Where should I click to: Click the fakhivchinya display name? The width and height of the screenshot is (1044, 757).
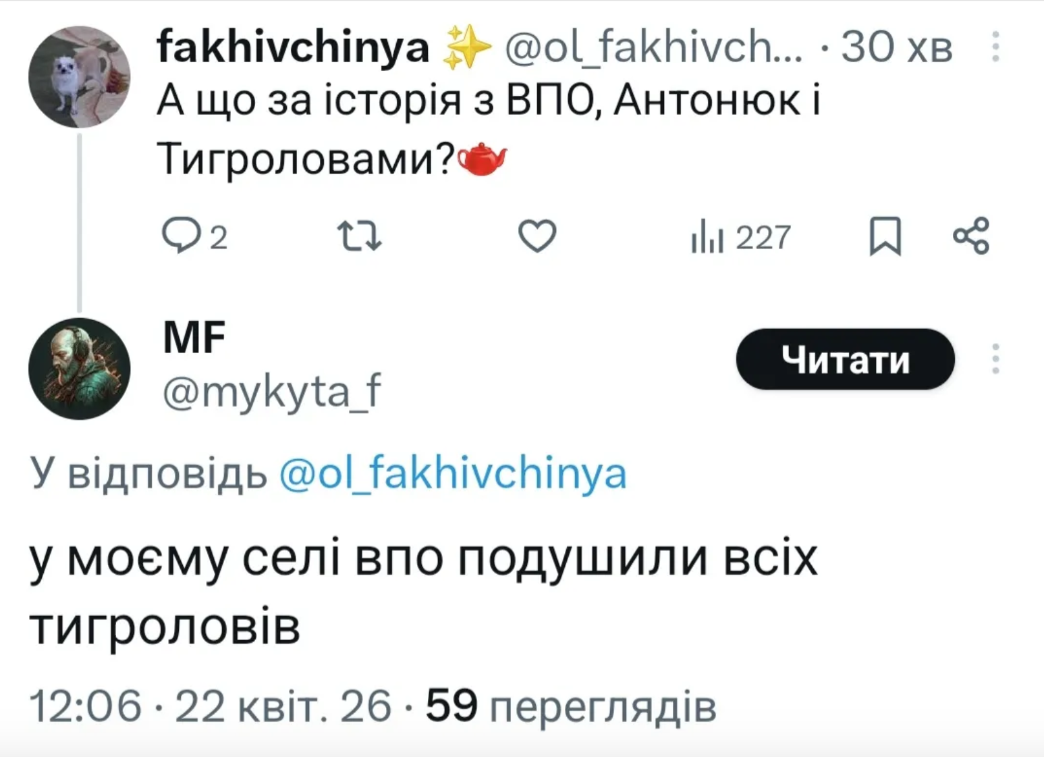[293, 47]
